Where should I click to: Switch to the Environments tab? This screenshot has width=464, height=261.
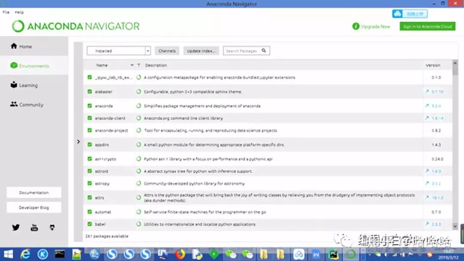[34, 65]
